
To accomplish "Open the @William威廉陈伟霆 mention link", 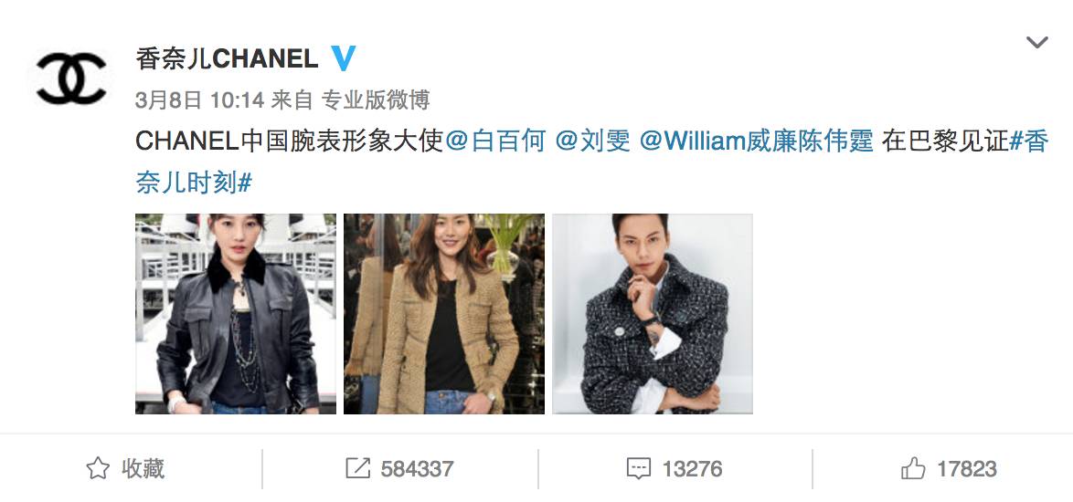I will [756, 141].
